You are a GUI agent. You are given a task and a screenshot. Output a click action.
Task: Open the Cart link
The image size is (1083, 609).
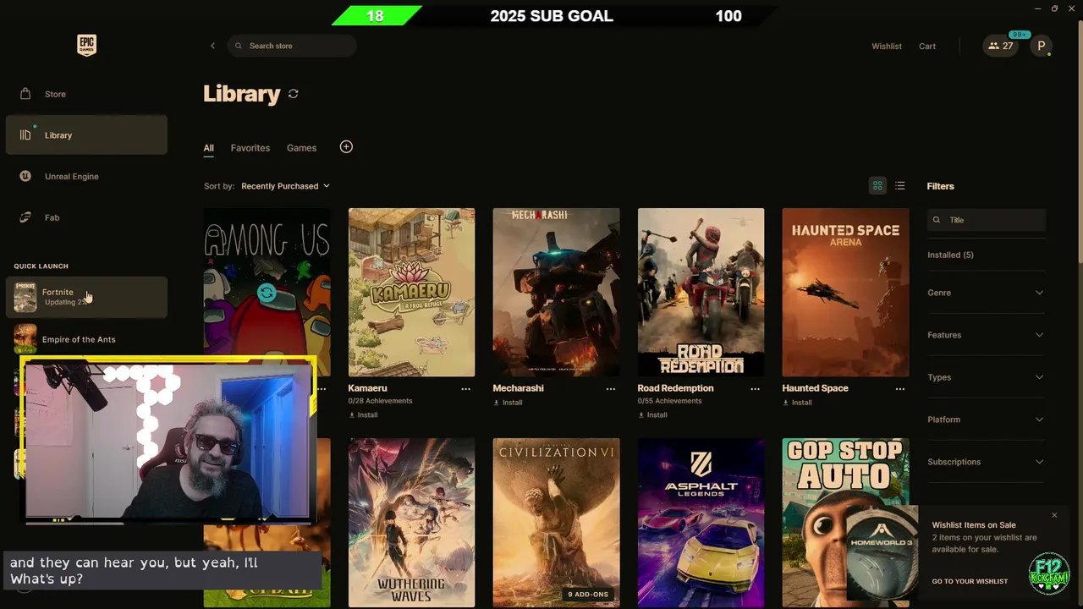tap(927, 47)
